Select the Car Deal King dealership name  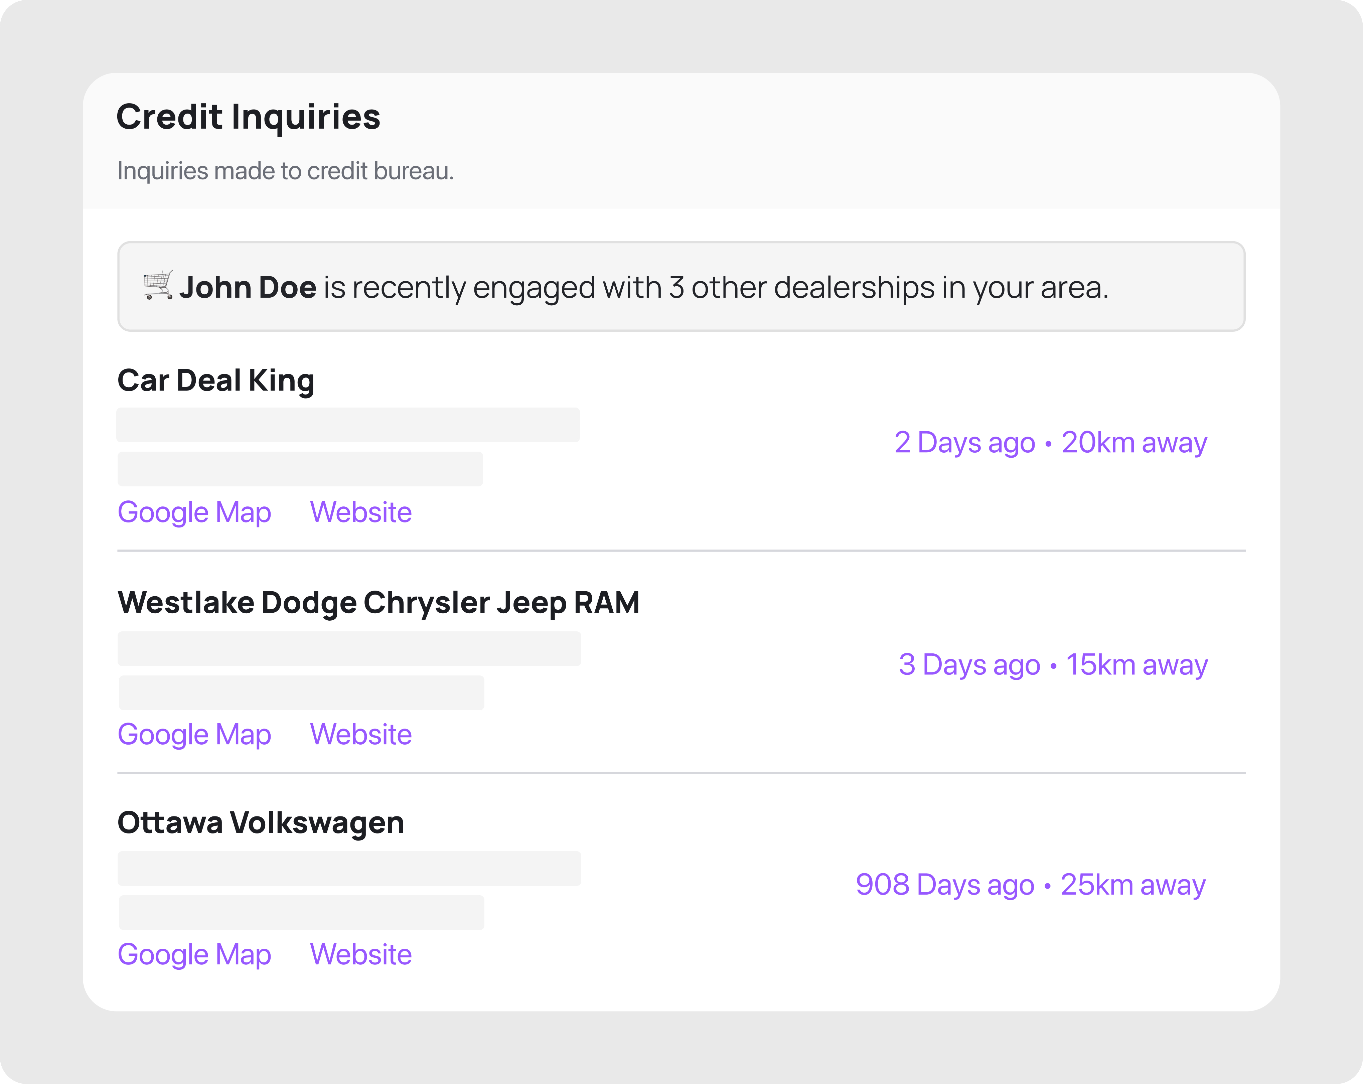(216, 380)
